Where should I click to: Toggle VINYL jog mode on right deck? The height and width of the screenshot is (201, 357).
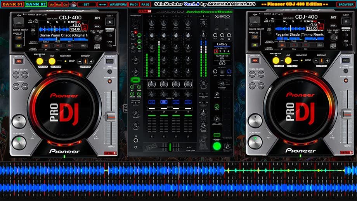pos(346,61)
